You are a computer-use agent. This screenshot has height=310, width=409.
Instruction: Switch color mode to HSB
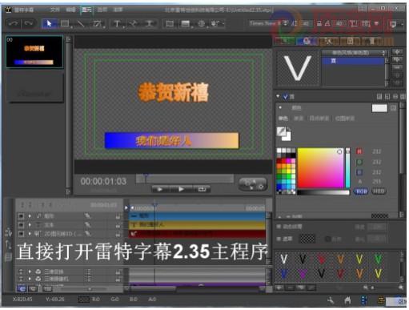[x=379, y=191]
